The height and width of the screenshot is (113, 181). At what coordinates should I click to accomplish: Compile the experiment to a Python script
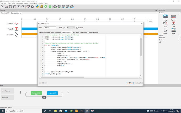(x=37, y=7)
